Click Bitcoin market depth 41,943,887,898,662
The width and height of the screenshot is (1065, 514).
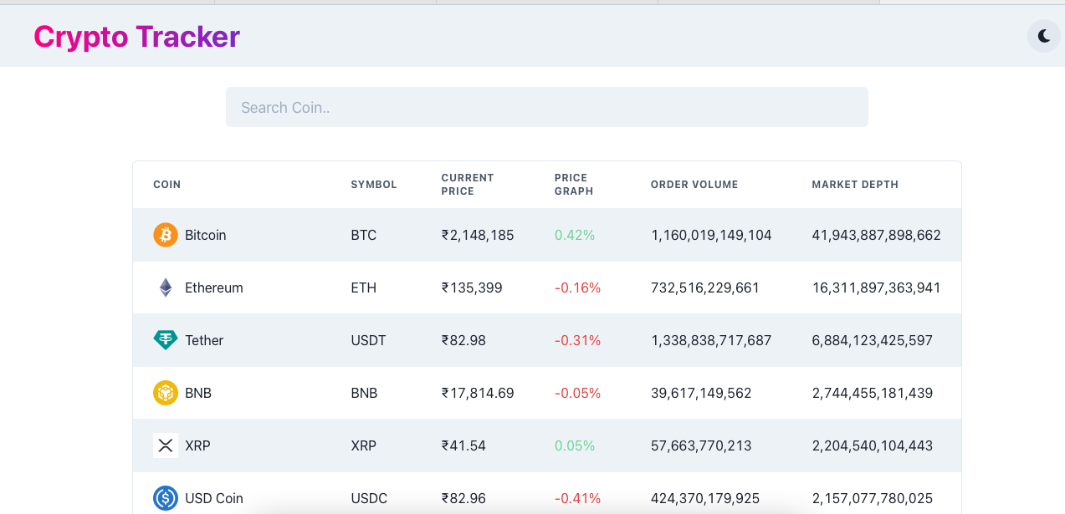[876, 235]
